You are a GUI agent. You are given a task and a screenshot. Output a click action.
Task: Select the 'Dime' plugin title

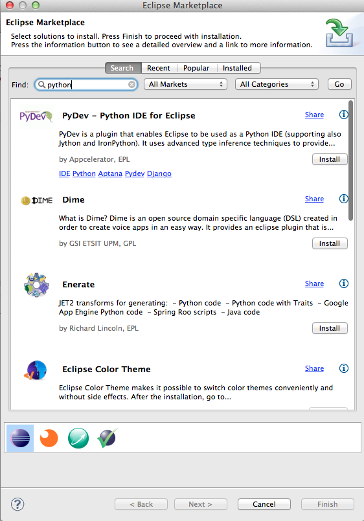73,200
